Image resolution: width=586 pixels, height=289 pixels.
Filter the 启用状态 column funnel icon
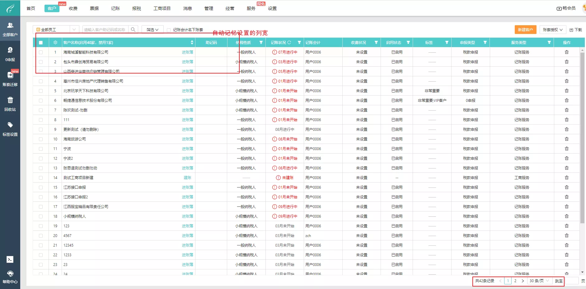(408, 42)
